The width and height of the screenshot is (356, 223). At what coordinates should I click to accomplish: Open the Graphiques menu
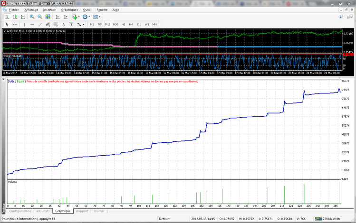point(69,9)
